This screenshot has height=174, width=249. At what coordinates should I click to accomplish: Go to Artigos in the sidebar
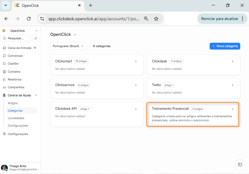pos(13,103)
